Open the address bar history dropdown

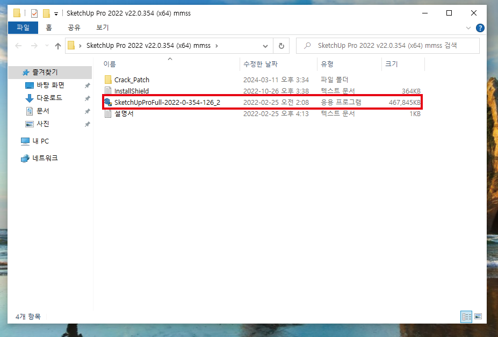click(x=265, y=46)
